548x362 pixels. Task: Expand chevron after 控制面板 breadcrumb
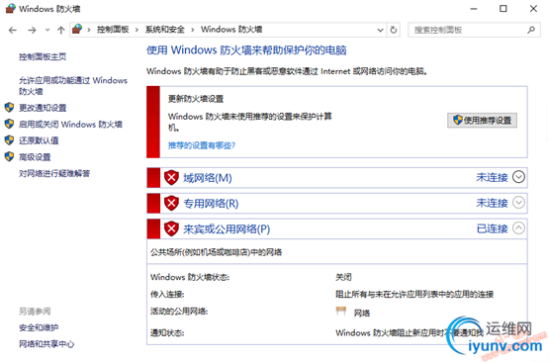(x=137, y=30)
